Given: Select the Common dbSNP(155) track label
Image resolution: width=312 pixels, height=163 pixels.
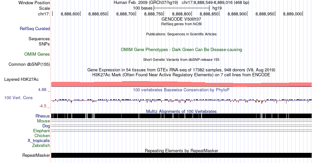Looking at the screenshot, I should click(x=29, y=64).
